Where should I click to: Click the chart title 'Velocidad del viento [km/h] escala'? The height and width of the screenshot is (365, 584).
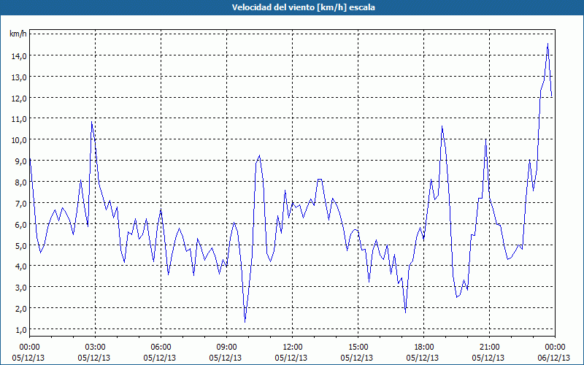303,7
